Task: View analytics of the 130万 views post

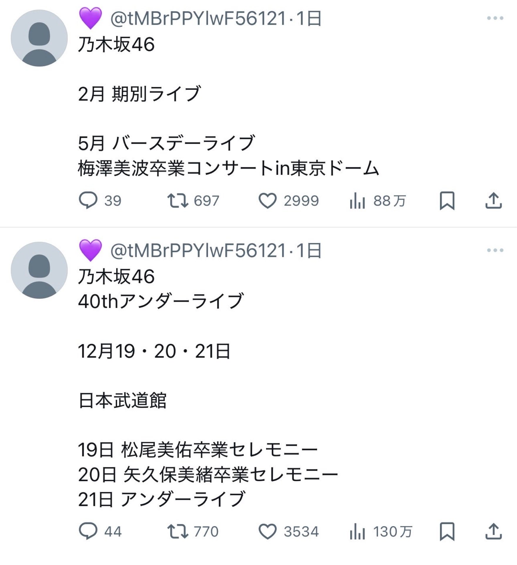Action: point(357,532)
